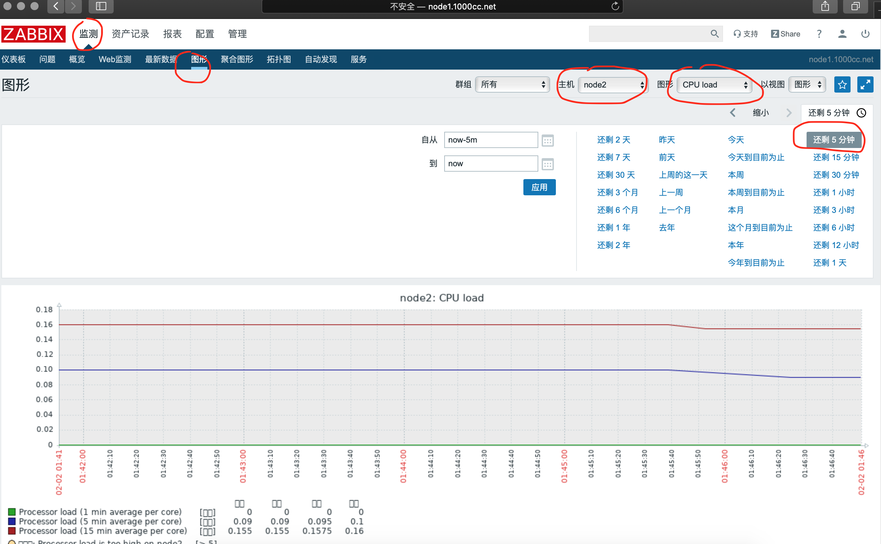Click the red 15 min average legend swatch

tap(12, 531)
